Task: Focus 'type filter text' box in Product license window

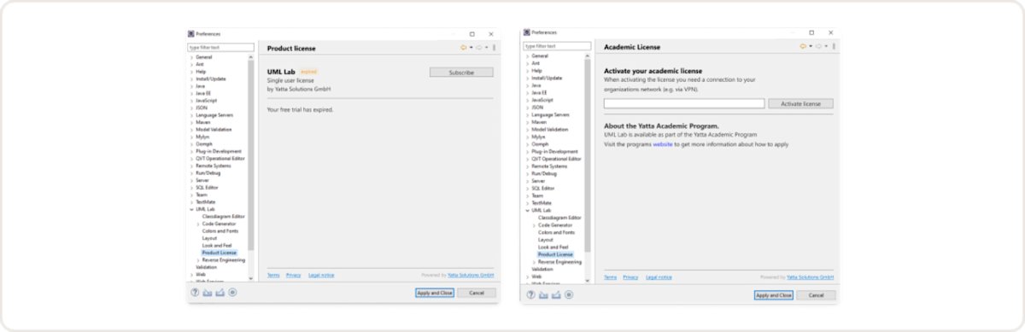Action: point(221,48)
